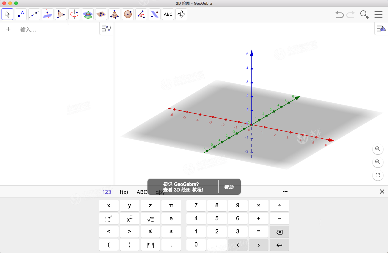
Task: Tap the absolute value key
Action: click(150, 245)
